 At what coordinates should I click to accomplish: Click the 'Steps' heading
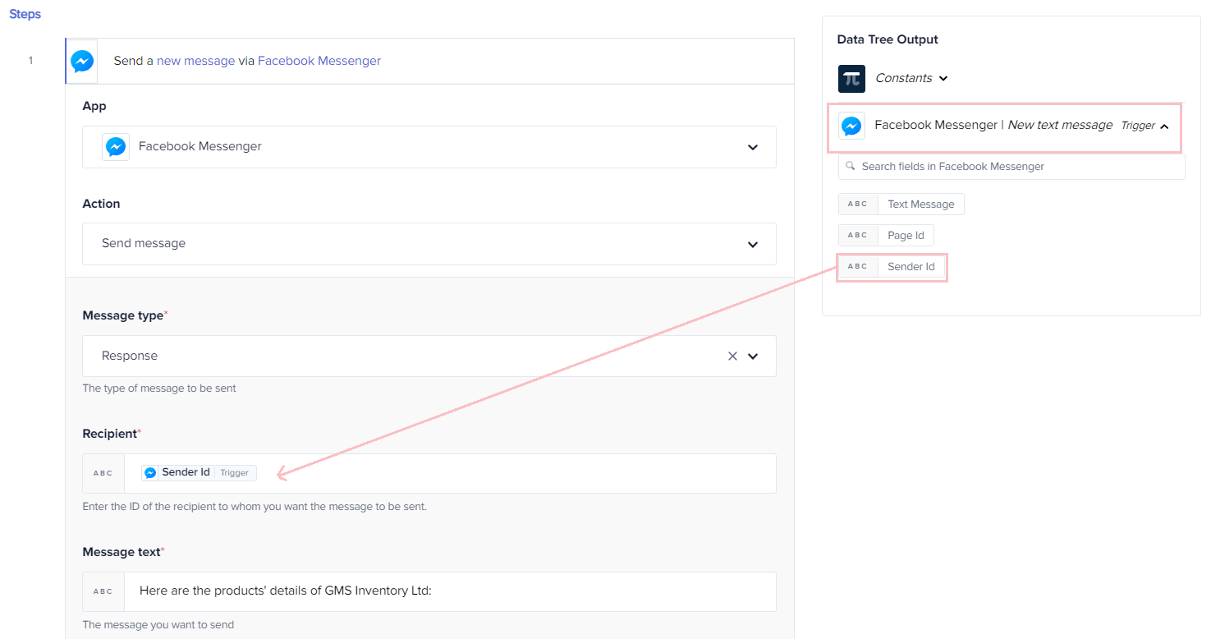pos(25,14)
